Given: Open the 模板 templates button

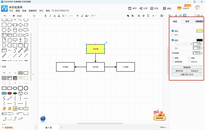Looking at the screenshot, I should 167,8.
